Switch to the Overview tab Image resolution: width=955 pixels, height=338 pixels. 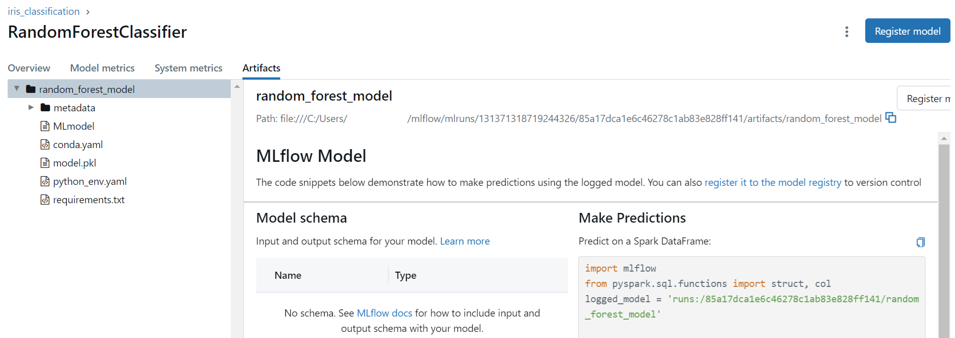click(29, 68)
